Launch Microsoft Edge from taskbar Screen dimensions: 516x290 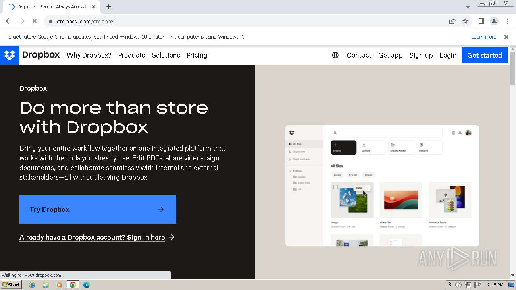86,285
